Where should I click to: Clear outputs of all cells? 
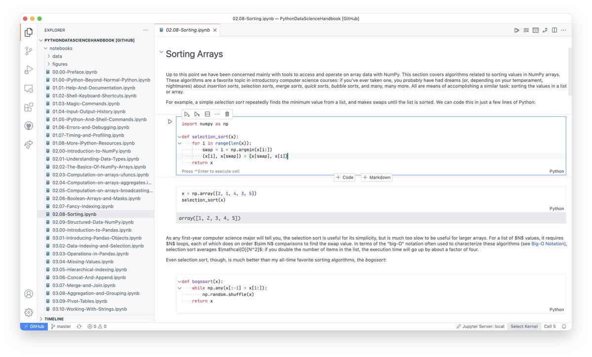pos(526,30)
